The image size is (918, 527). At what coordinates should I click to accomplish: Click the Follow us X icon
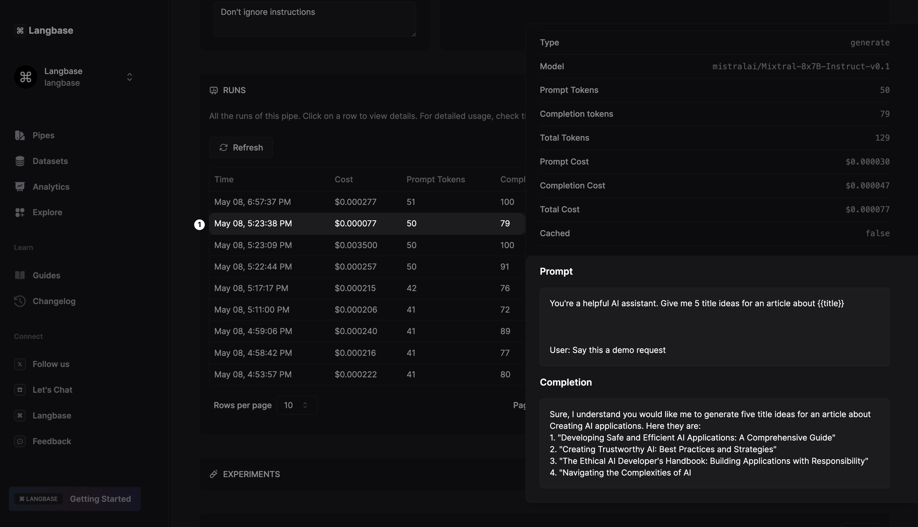click(x=20, y=364)
